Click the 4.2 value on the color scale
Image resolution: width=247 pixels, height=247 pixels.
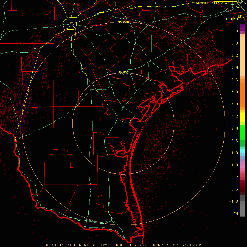click(x=235, y=116)
